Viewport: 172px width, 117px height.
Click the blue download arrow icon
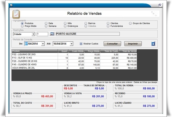tap(153, 44)
